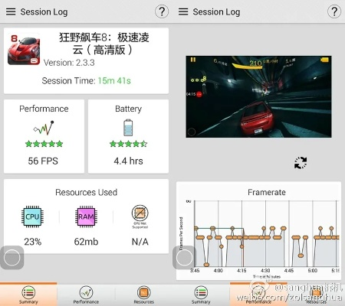The image size is (345, 306).
Task: Tap the RAM chip icon
Action: [86, 216]
